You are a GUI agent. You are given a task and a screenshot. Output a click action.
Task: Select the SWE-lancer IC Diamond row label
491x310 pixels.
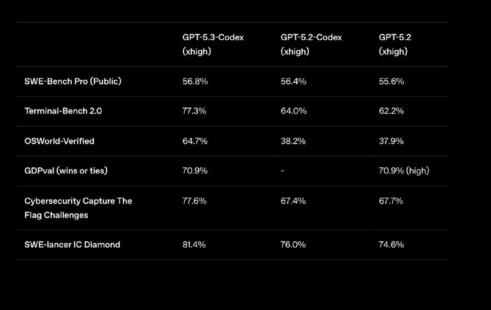tap(72, 244)
